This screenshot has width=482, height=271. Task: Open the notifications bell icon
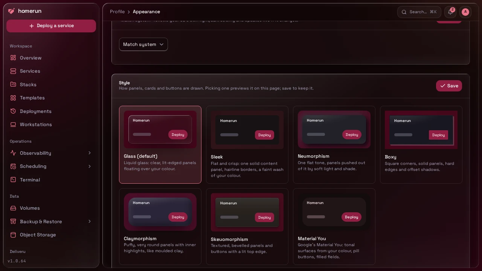[450, 12]
